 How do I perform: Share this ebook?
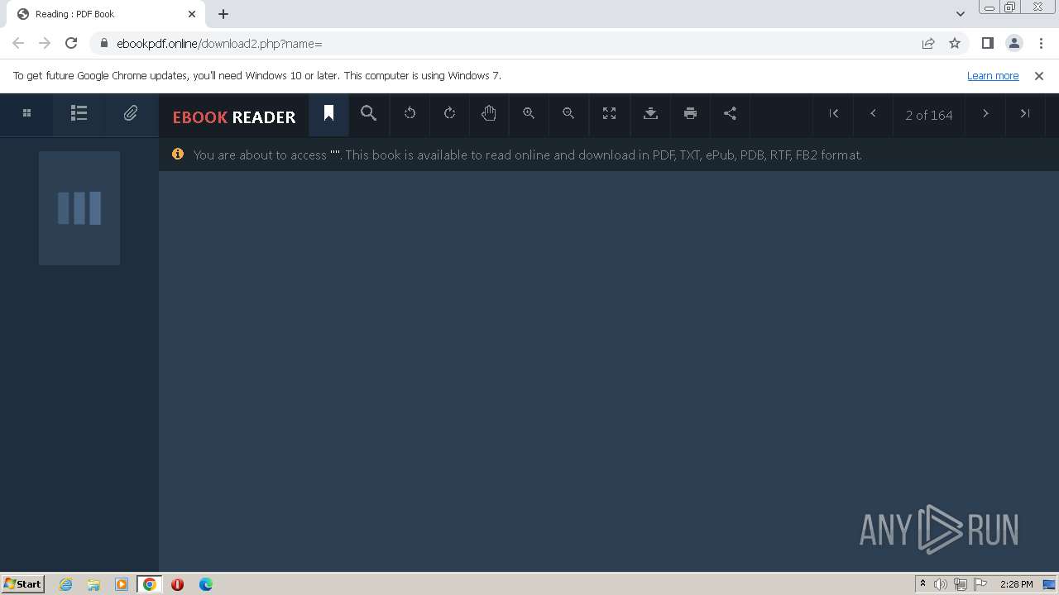(x=730, y=114)
